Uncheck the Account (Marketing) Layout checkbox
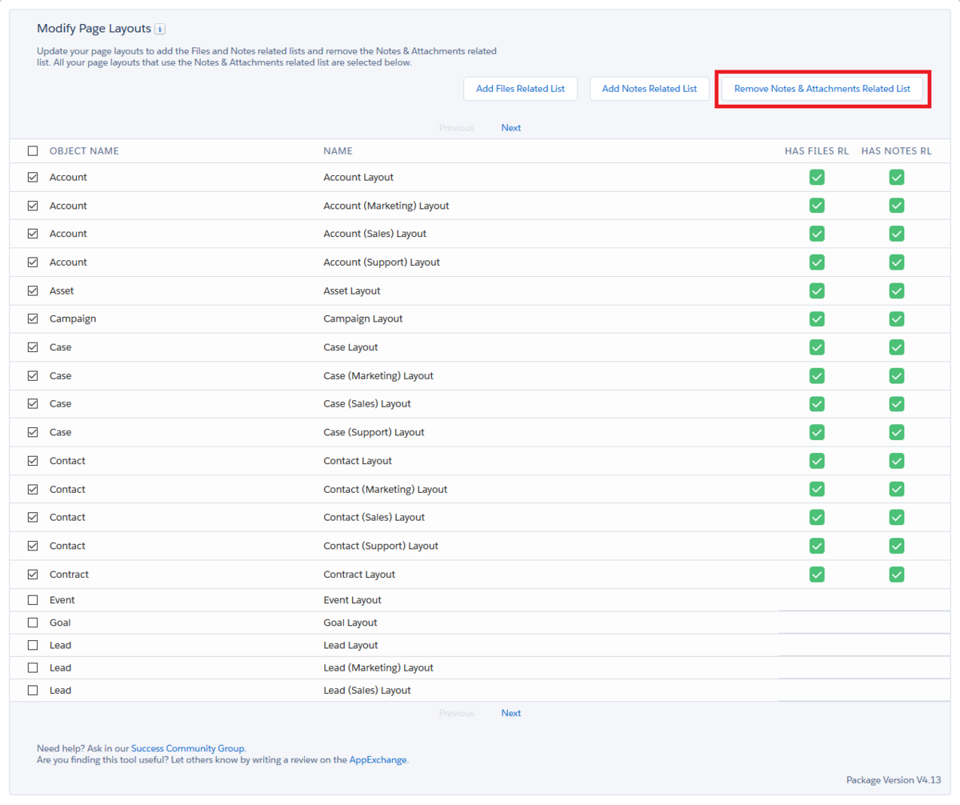Image resolution: width=960 pixels, height=805 pixels. (x=33, y=206)
